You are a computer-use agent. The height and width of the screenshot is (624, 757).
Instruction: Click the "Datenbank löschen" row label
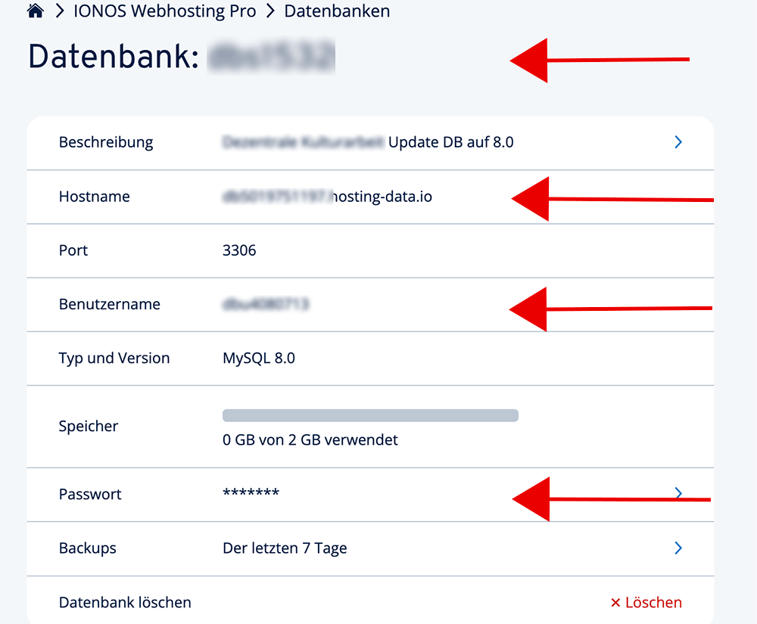125,603
